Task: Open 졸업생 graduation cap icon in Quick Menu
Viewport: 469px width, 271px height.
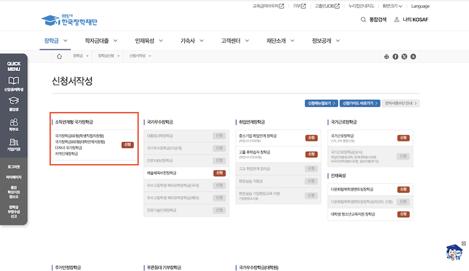Action: pos(14,104)
